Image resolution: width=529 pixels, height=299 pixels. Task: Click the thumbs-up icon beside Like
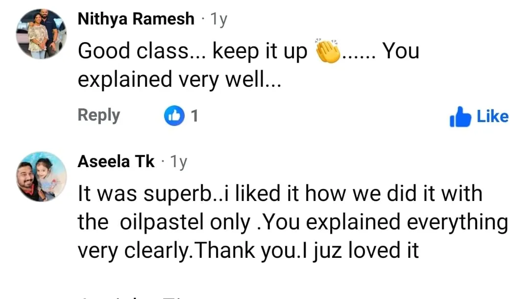point(459,117)
